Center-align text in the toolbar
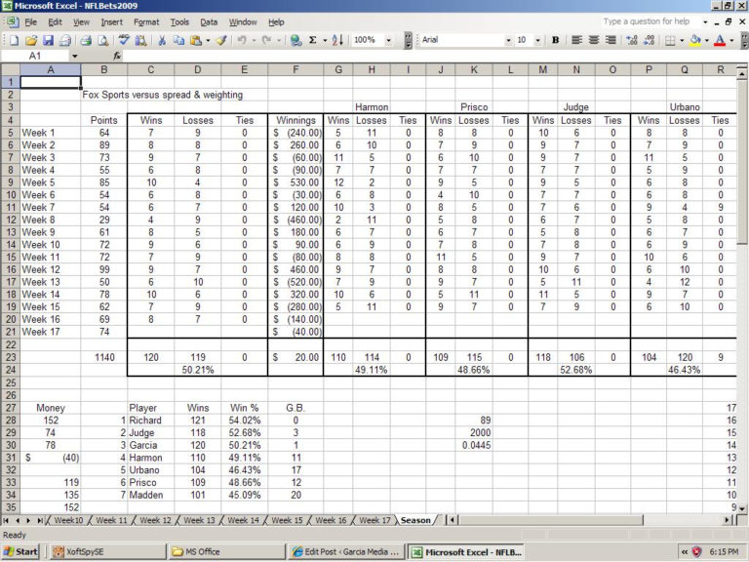This screenshot has width=749, height=562. click(594, 41)
